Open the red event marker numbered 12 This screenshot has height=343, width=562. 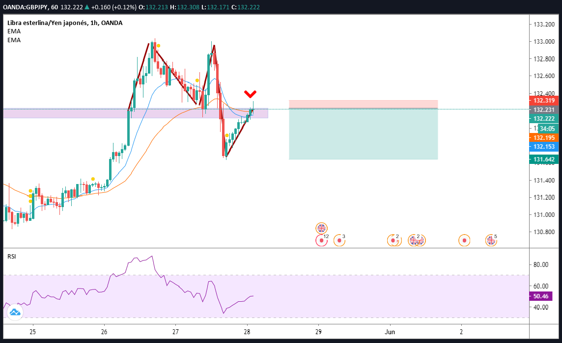coord(321,240)
